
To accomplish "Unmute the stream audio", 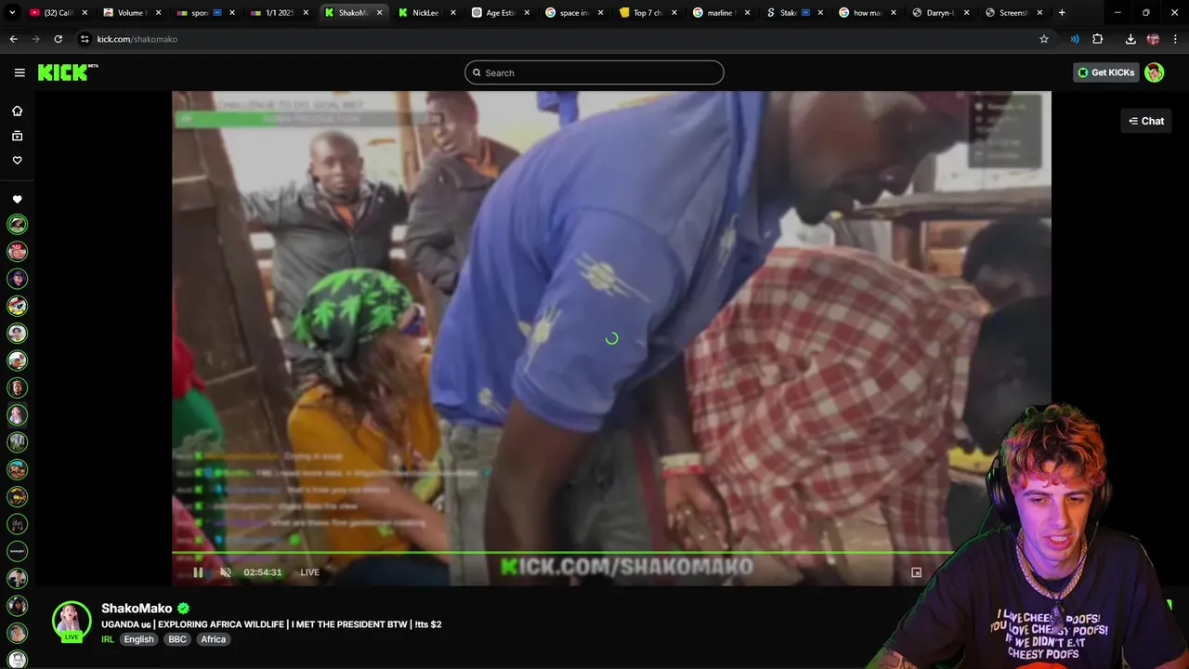I will (225, 572).
